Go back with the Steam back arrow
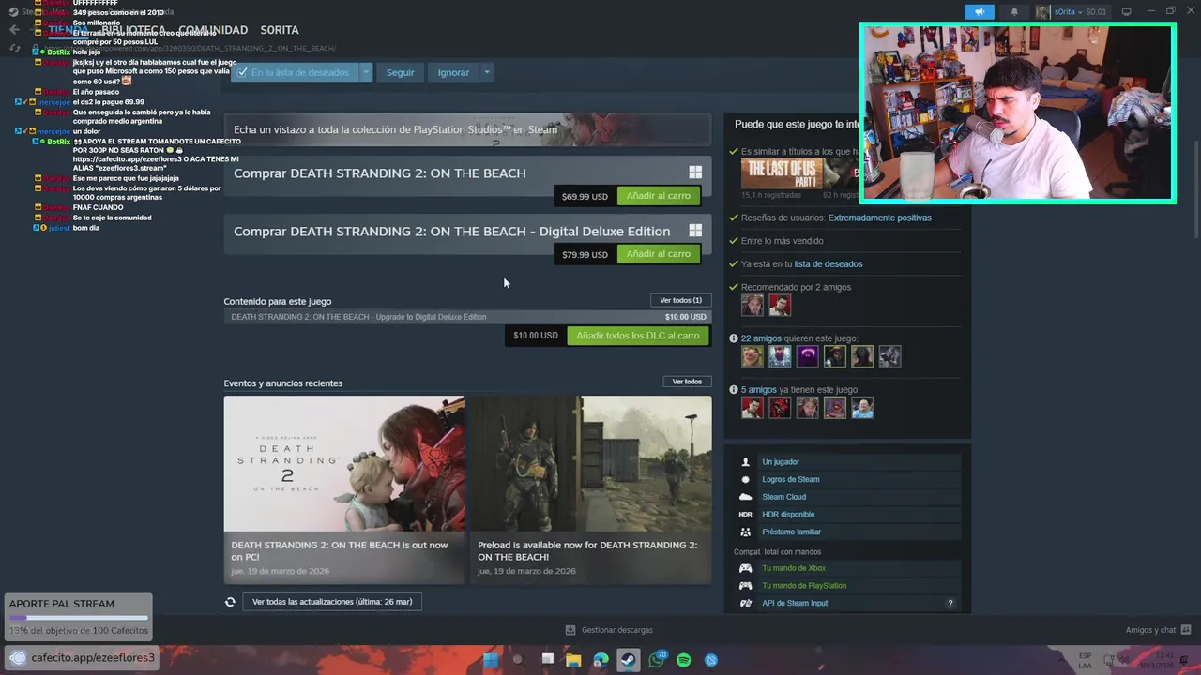 (14, 30)
